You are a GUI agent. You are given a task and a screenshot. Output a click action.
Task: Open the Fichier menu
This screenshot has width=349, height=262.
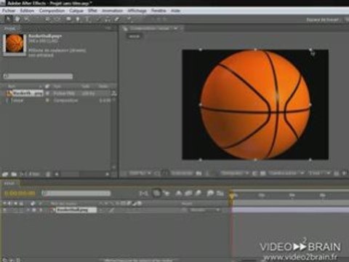[9, 11]
